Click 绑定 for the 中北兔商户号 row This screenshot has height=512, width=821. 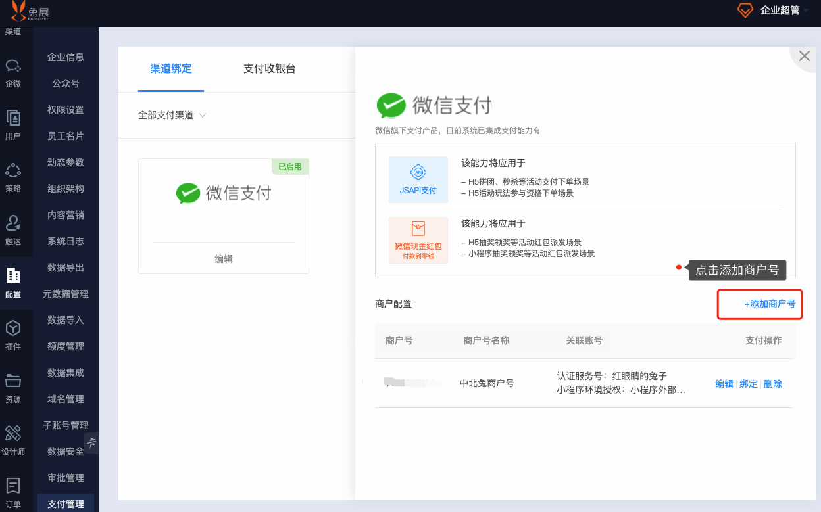pos(749,384)
